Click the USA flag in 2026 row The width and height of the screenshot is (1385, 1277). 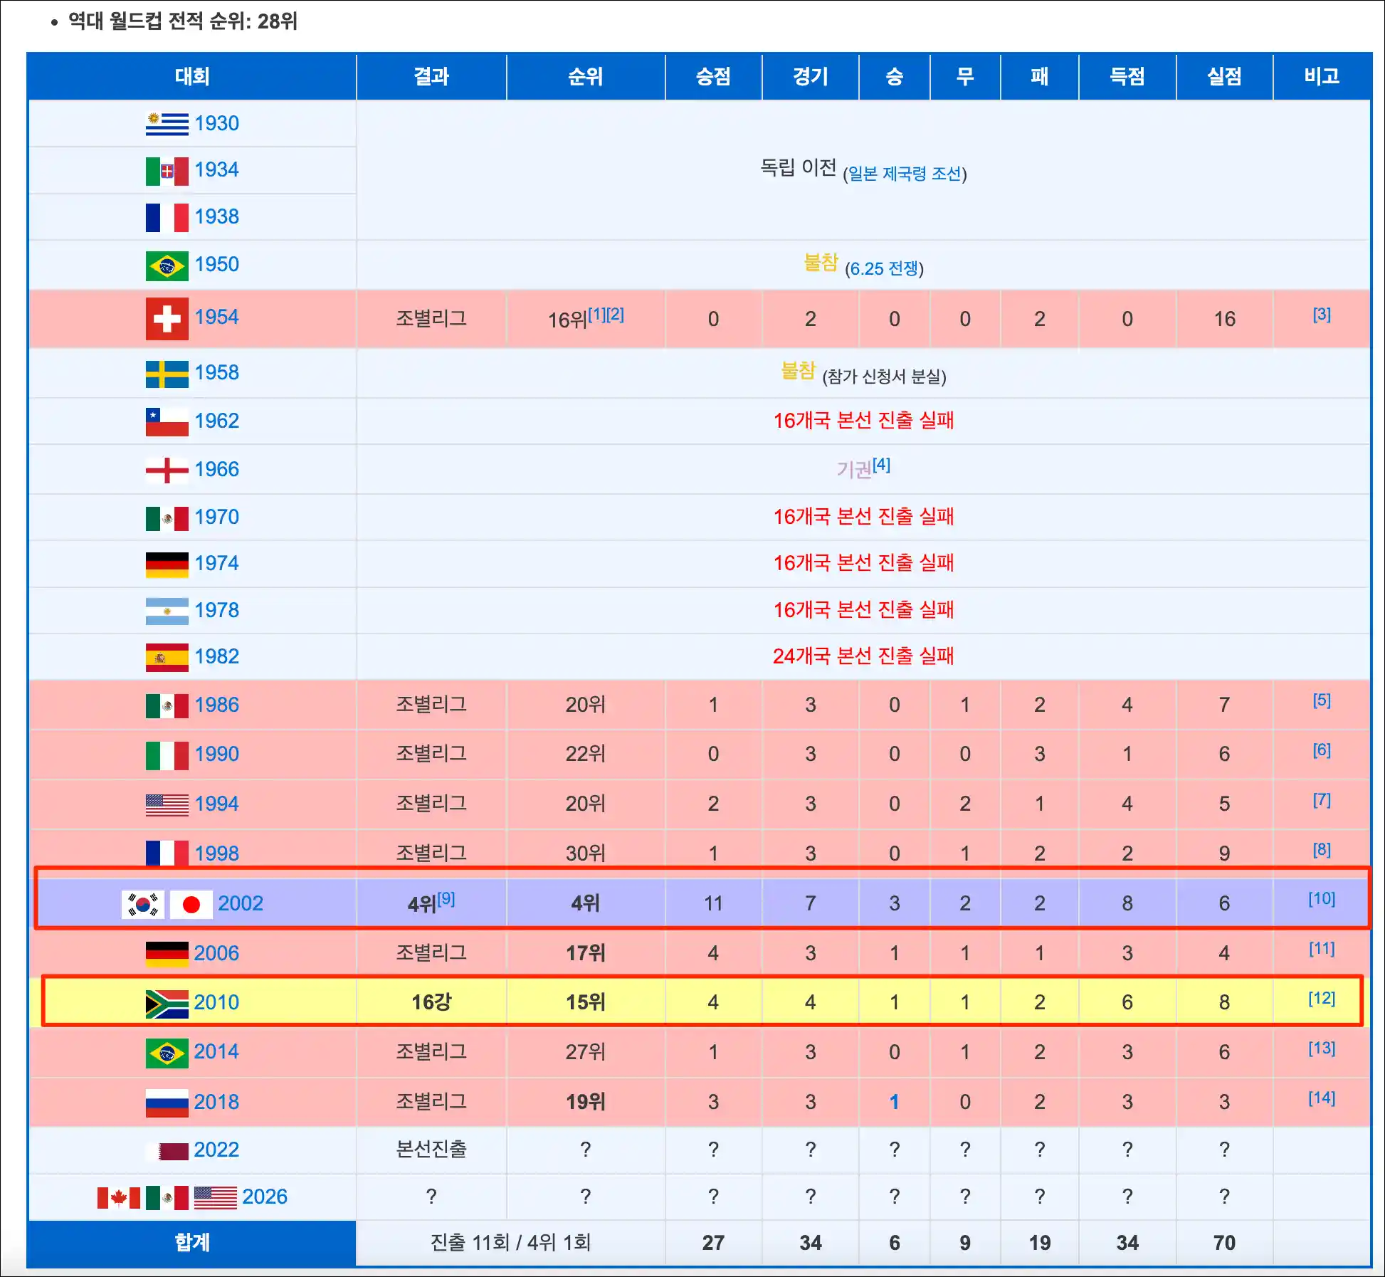(215, 1198)
